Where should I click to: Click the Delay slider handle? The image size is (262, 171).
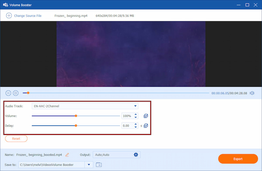coord(76,126)
